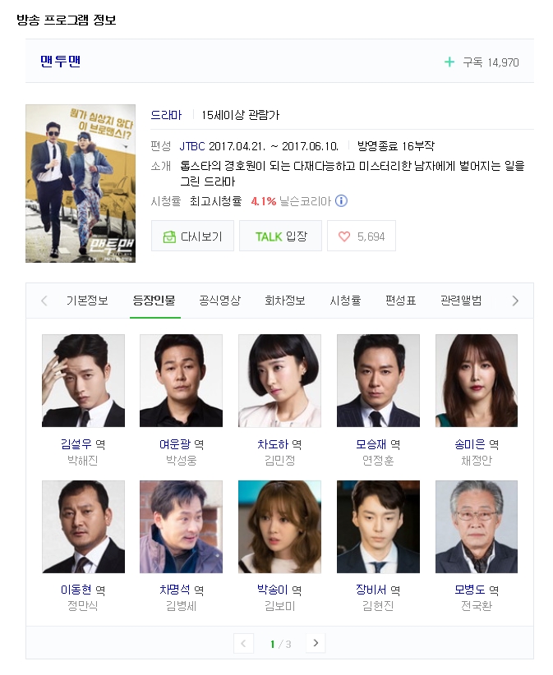Open 김설우 character photo
The width and height of the screenshot is (553, 675).
[83, 380]
